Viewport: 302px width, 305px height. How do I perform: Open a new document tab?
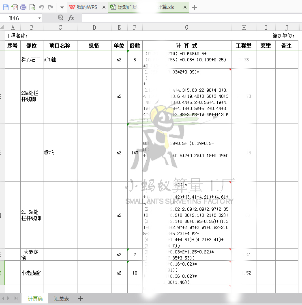195,7
